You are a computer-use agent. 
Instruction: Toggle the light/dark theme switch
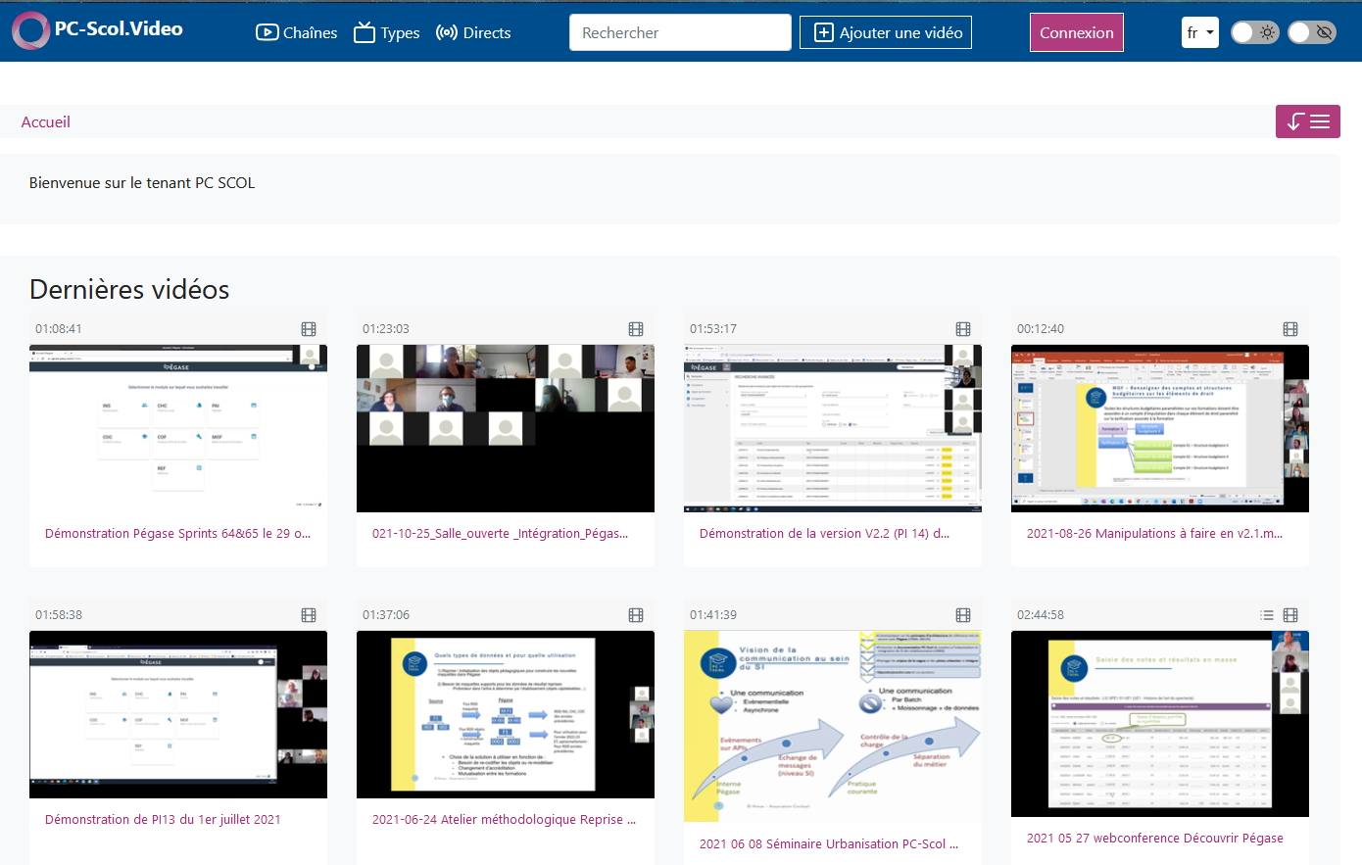[x=1254, y=32]
